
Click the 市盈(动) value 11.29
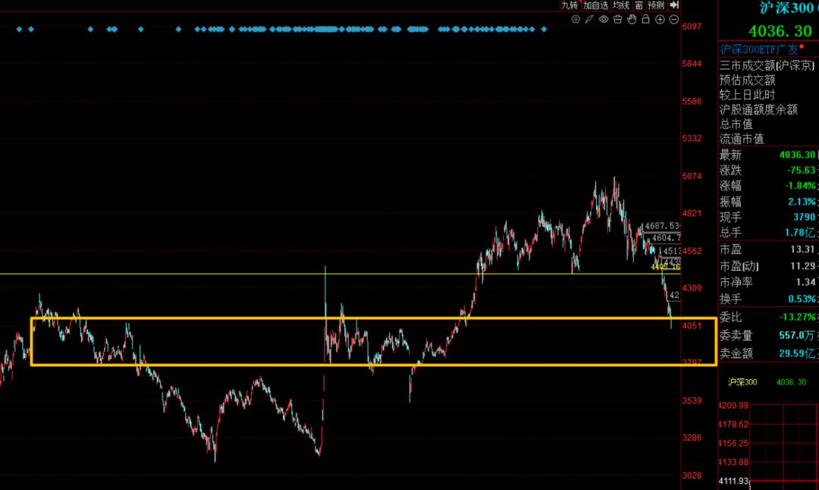click(x=803, y=266)
